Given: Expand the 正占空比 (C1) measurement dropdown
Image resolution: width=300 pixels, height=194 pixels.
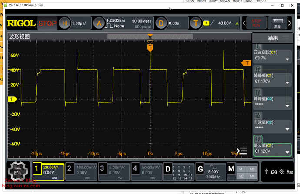Looking at the screenshot, I should [x=287, y=59].
